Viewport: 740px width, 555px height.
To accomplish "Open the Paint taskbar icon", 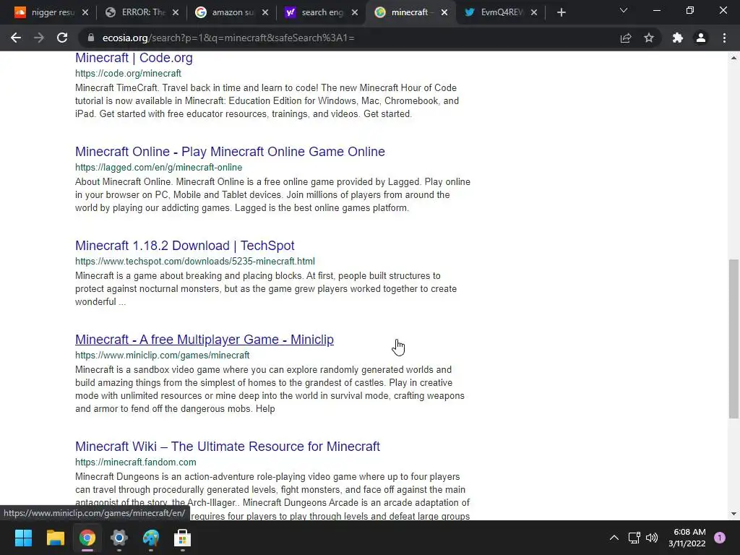I will [x=151, y=538].
